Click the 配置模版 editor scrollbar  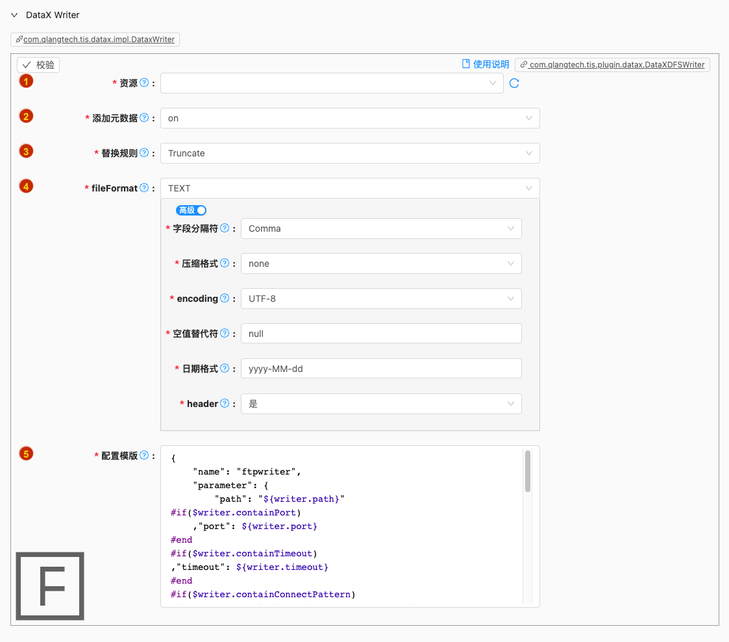528,471
